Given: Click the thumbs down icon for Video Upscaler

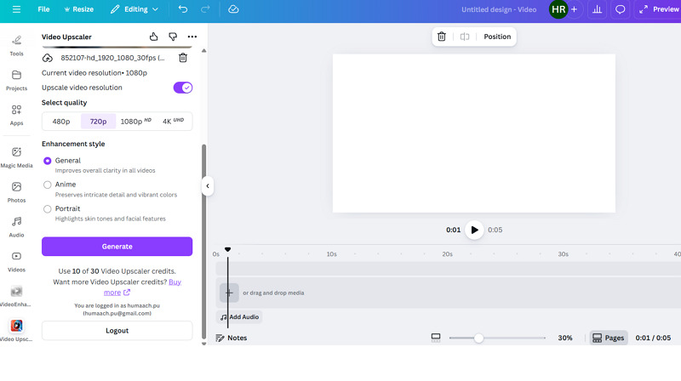Looking at the screenshot, I should point(173,37).
